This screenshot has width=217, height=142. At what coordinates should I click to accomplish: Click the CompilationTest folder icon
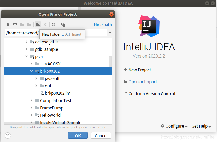pos(37,100)
